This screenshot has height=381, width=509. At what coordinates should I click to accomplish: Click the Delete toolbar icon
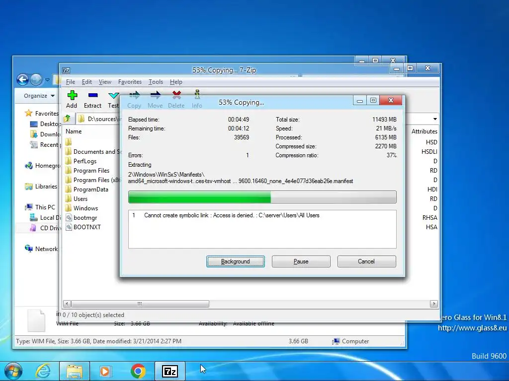pos(176,99)
